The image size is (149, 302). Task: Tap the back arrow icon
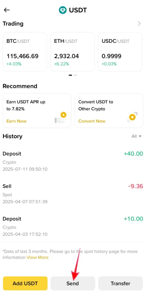[x=7, y=10]
